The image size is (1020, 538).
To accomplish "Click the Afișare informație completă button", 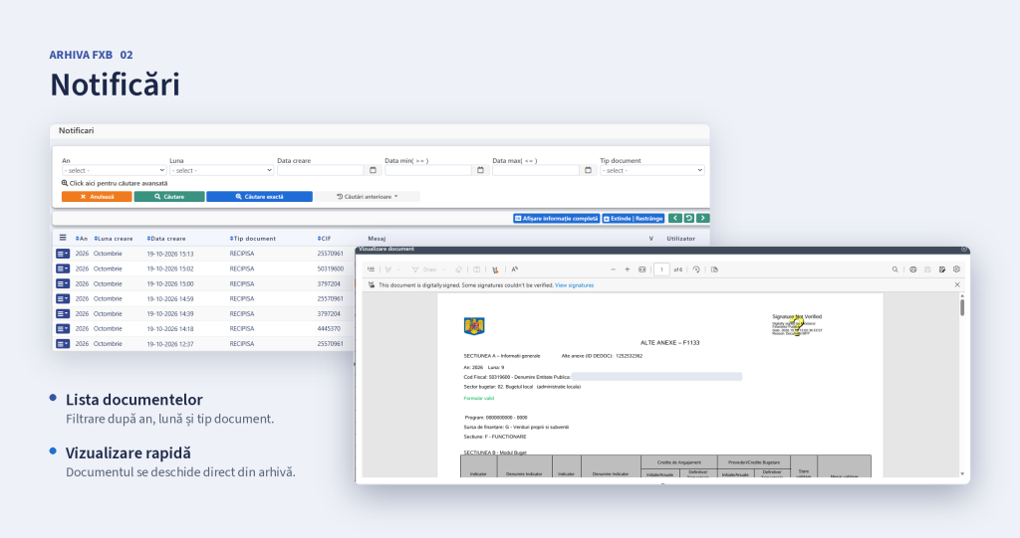I will [x=556, y=219].
